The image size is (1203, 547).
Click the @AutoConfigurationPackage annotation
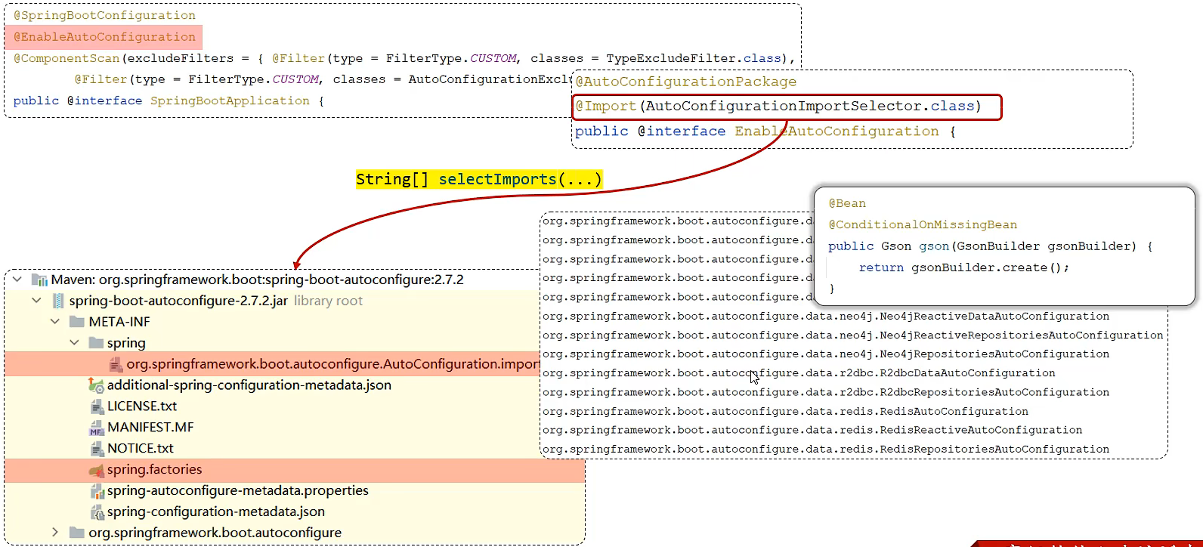click(686, 82)
